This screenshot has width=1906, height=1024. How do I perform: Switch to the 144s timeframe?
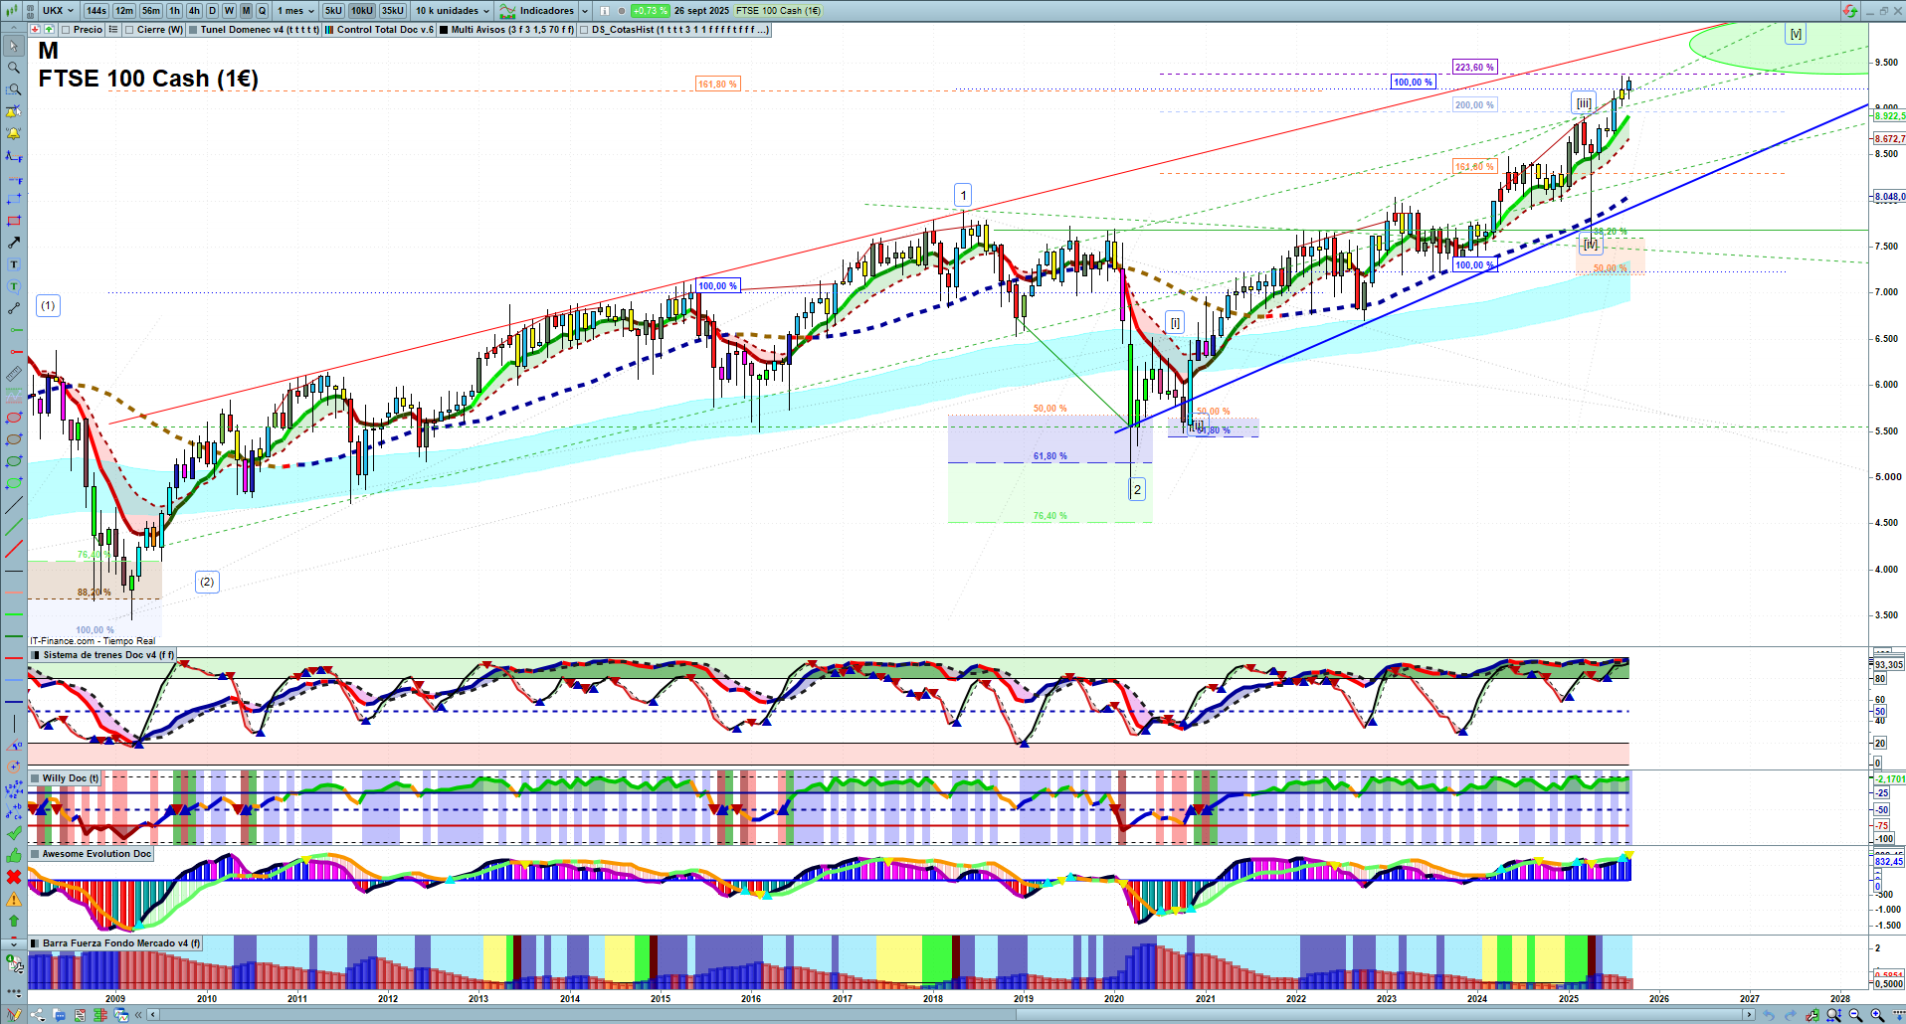click(x=96, y=11)
